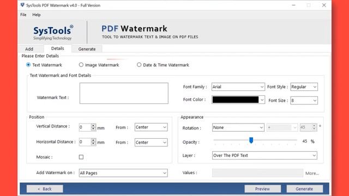Click the disabled rotation direction dropdown

coord(282,127)
